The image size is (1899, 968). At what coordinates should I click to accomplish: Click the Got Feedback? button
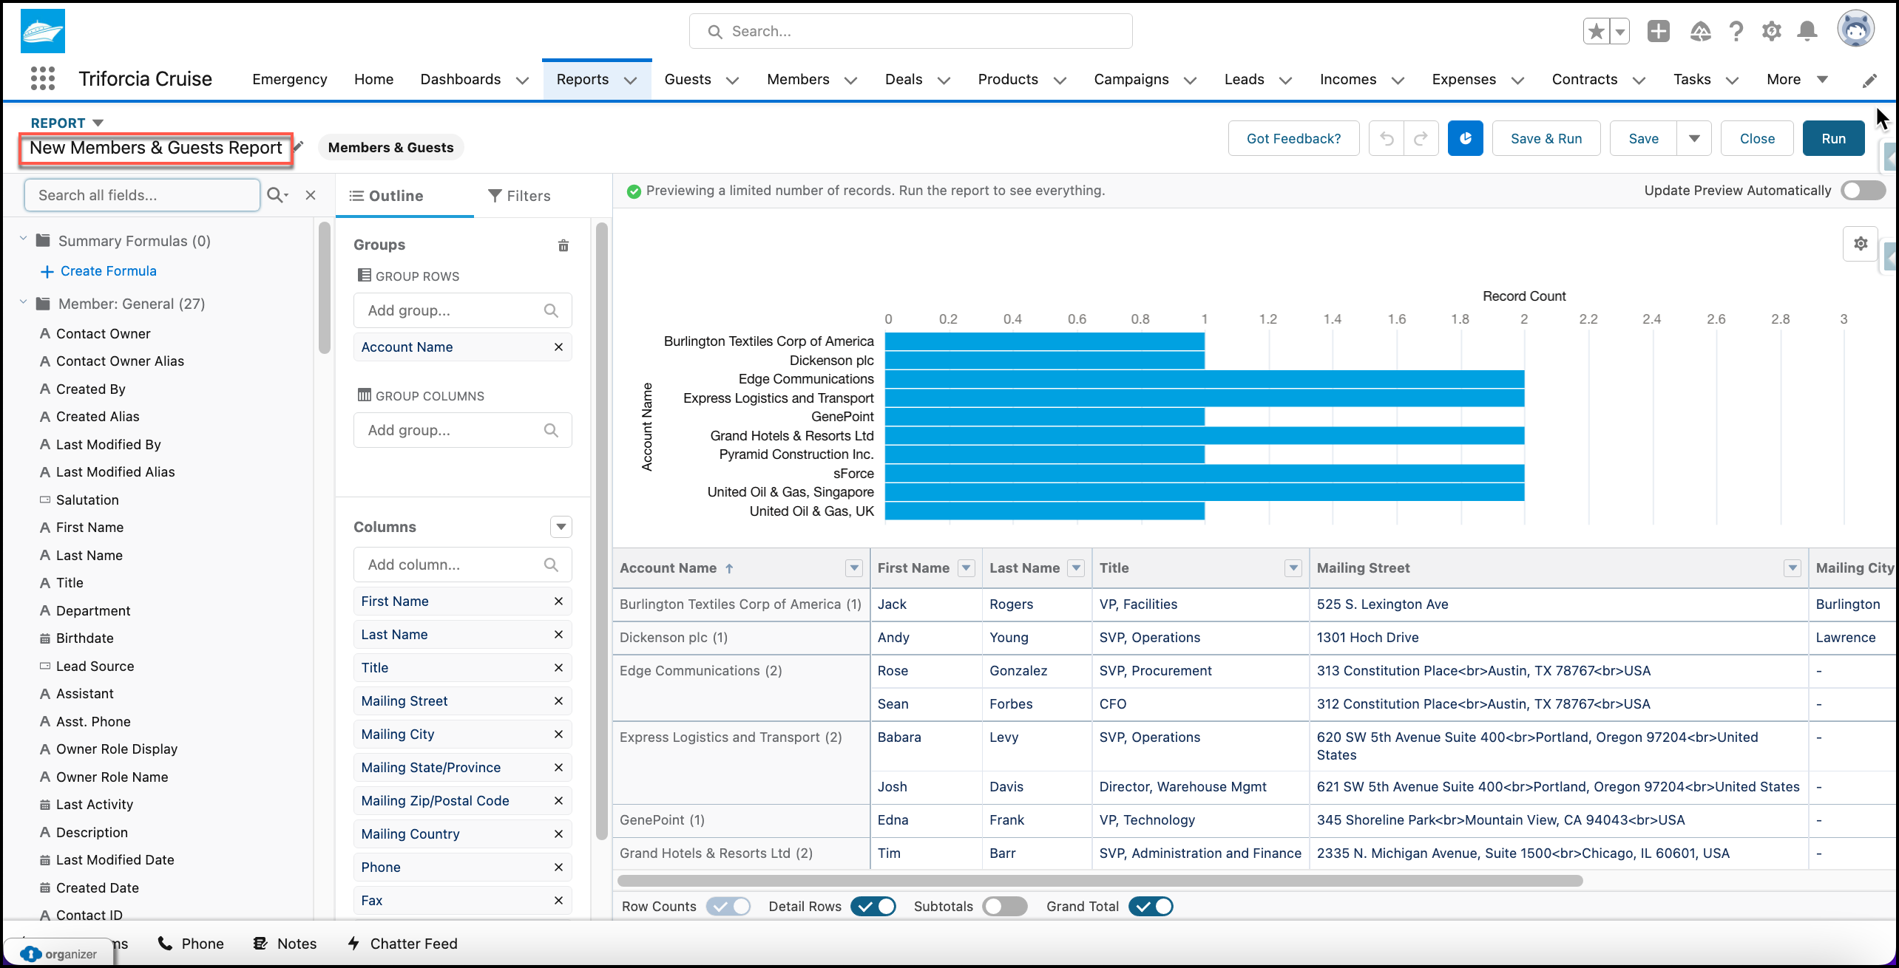point(1293,138)
